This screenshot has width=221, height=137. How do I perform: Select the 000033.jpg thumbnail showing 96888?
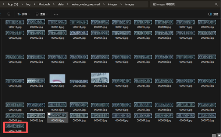click(x=57, y=57)
